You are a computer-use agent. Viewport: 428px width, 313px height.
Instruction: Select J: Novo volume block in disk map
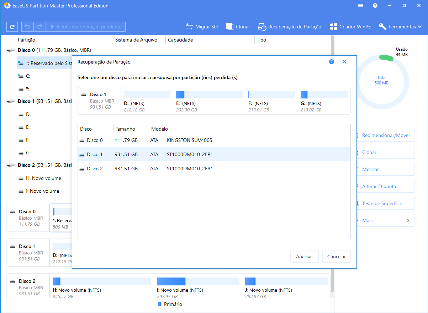[x=286, y=287]
